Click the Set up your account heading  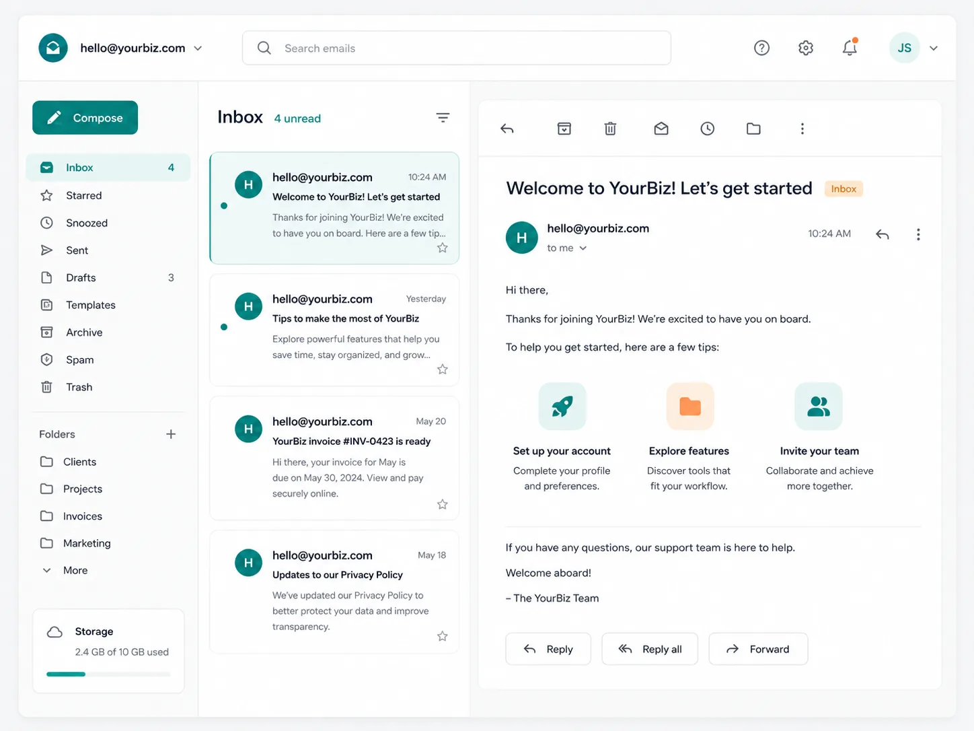[562, 451]
